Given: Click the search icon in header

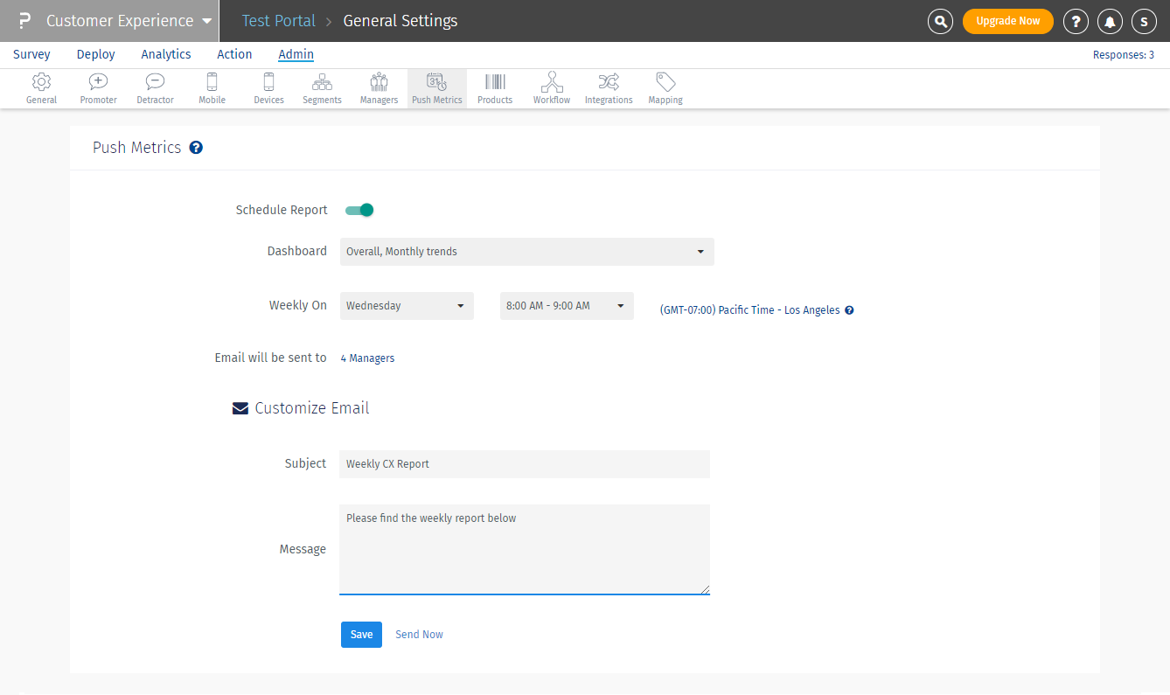Looking at the screenshot, I should tap(940, 21).
